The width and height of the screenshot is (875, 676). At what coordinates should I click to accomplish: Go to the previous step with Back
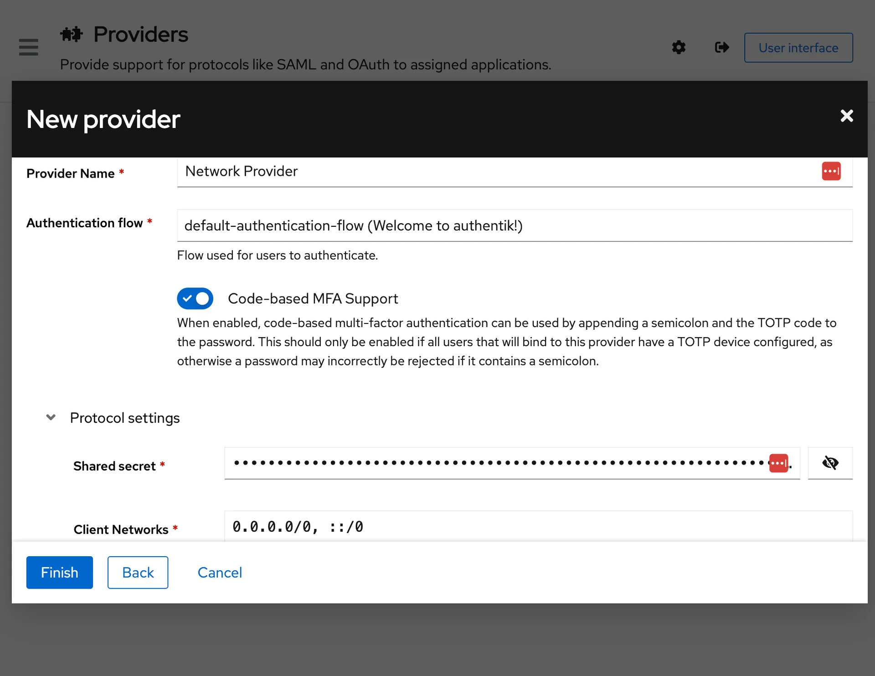(x=138, y=573)
